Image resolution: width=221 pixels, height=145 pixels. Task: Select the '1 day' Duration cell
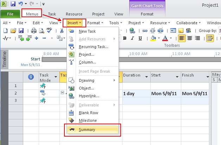[x=136, y=93]
